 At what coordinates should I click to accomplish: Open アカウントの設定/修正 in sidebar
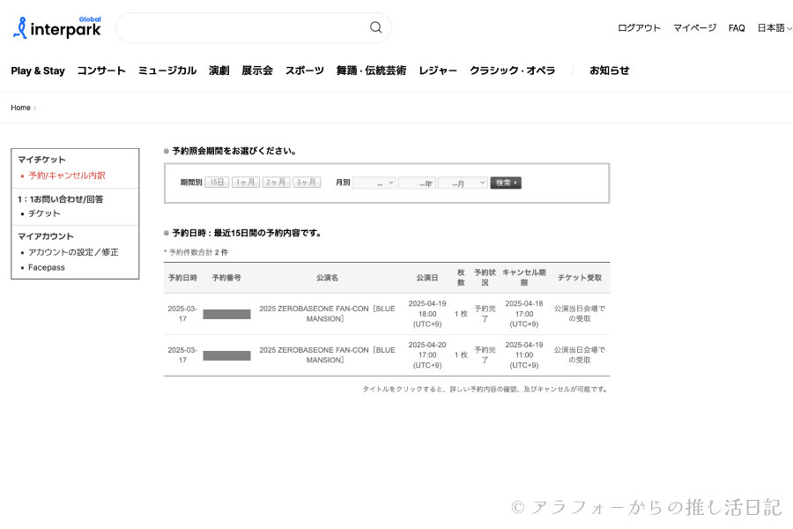click(73, 252)
